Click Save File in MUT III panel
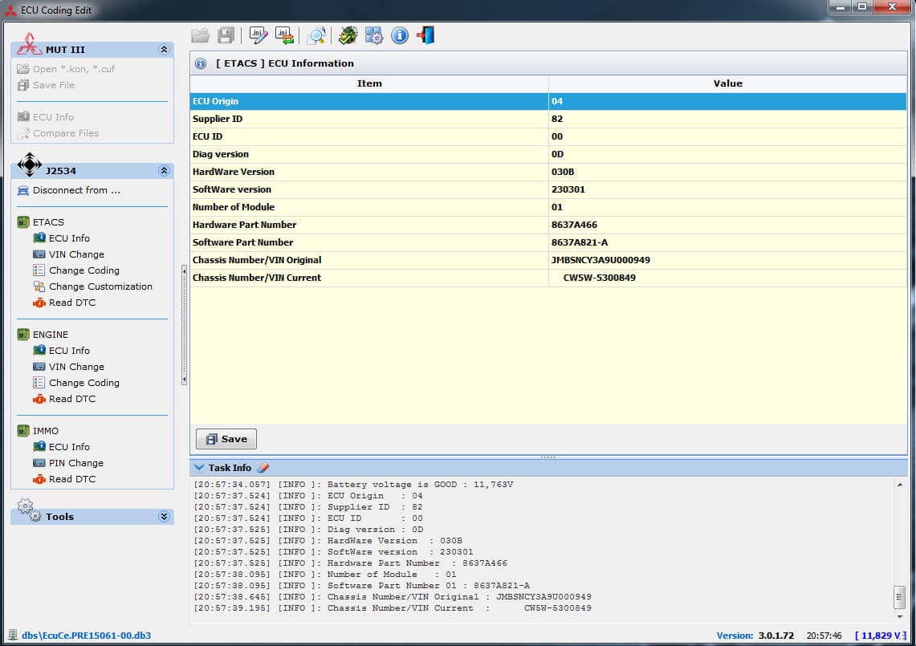The width and height of the screenshot is (916, 646). tap(54, 85)
